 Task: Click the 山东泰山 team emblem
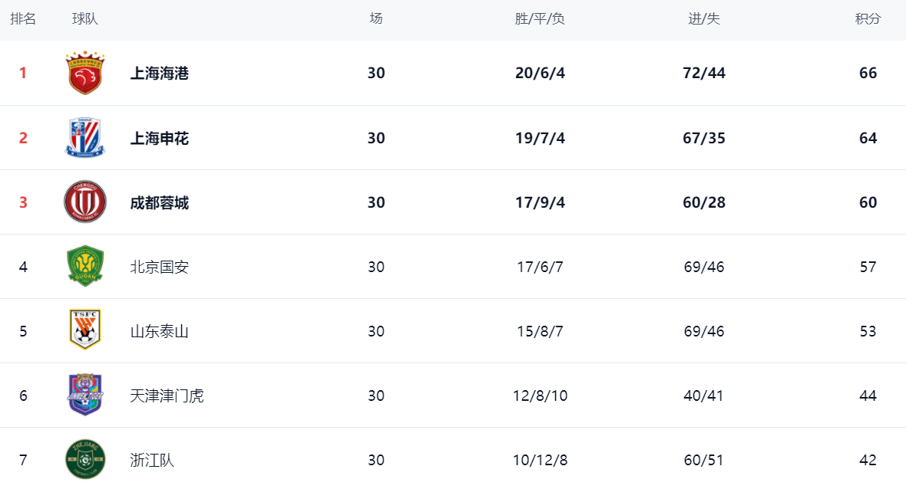[84, 330]
